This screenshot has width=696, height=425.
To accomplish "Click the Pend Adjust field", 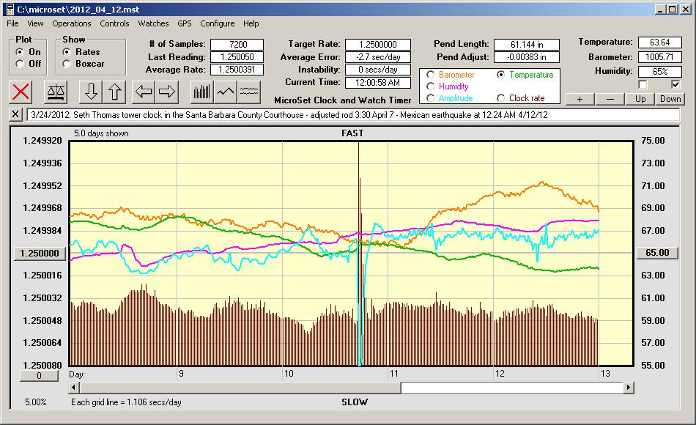I will coord(527,57).
